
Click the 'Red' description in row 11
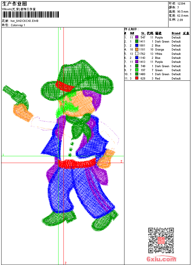pyautogui.click(x=157, y=78)
